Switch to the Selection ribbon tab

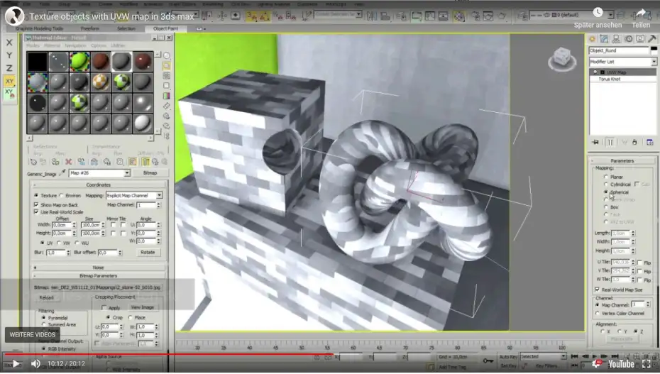click(126, 28)
